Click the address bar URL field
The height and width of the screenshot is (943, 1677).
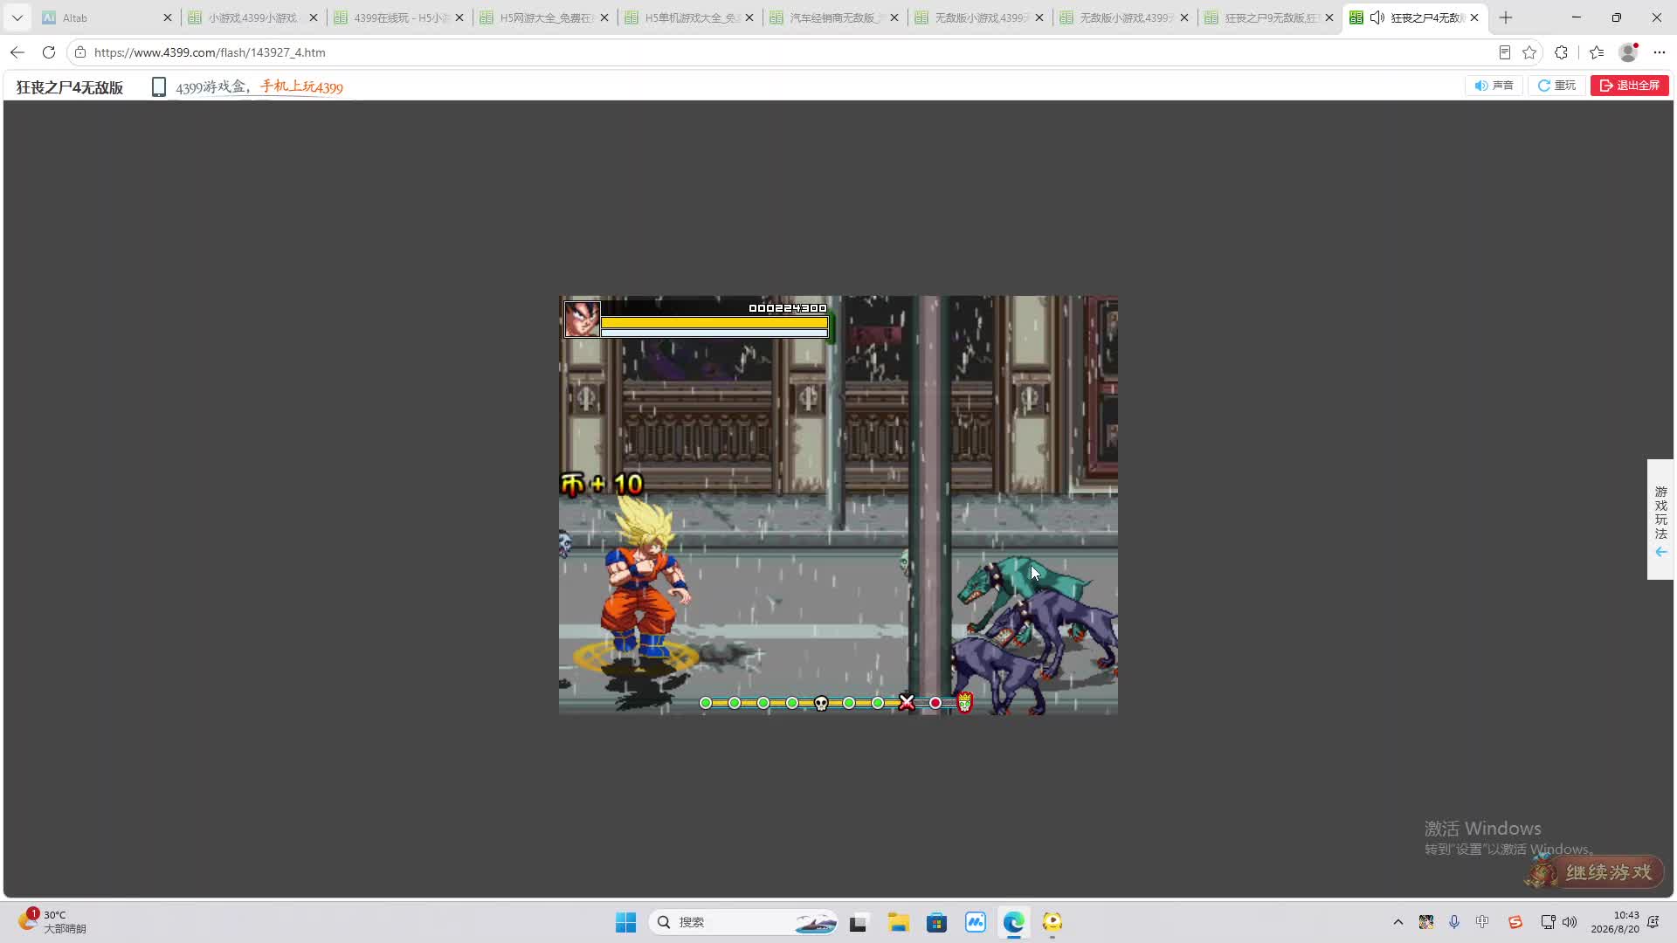[x=786, y=52]
